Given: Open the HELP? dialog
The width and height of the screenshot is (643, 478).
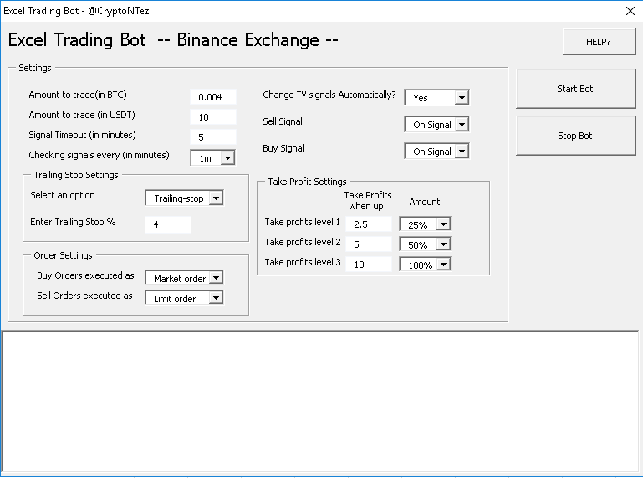Looking at the screenshot, I should (599, 42).
